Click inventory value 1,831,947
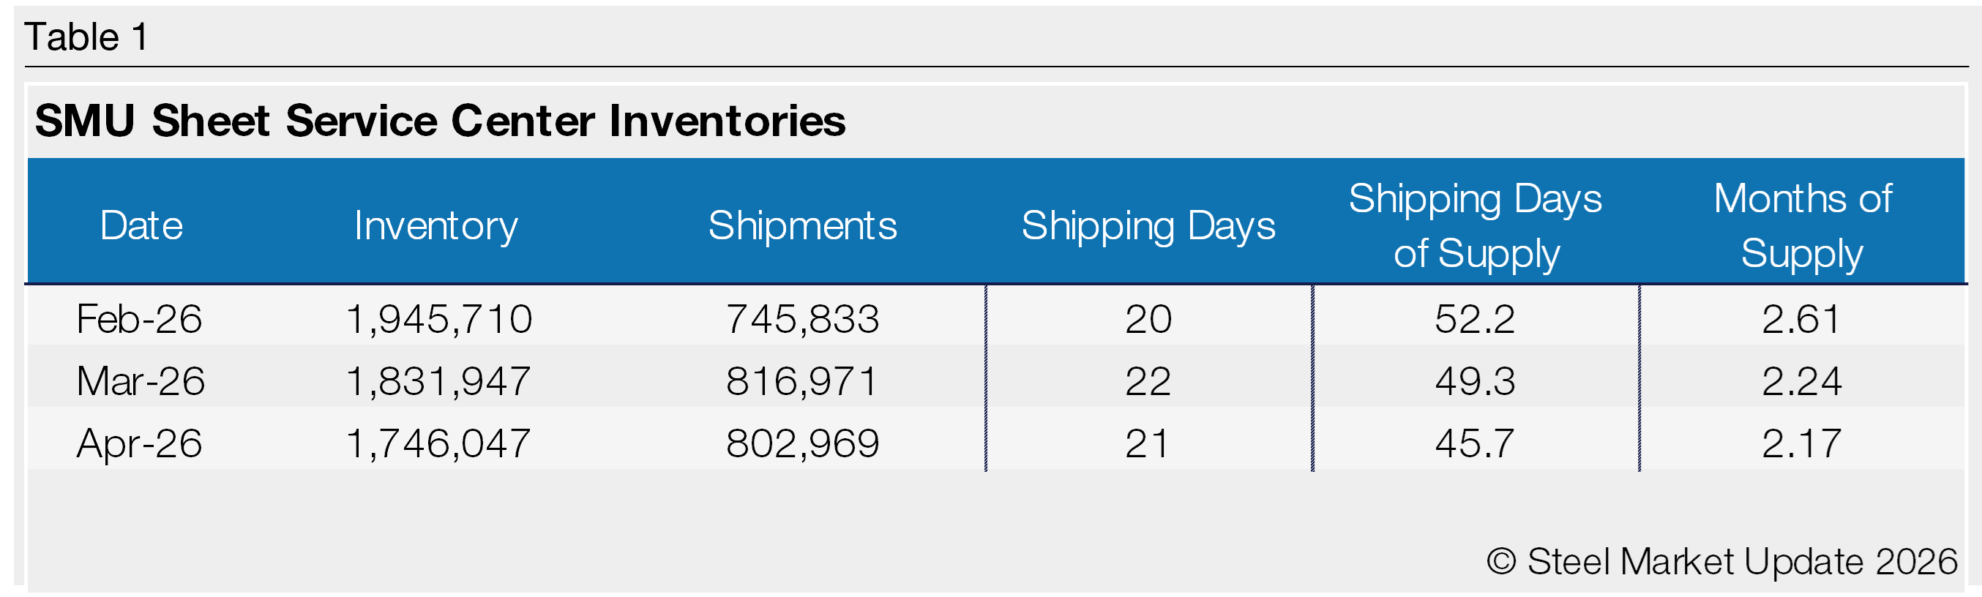 438,382
